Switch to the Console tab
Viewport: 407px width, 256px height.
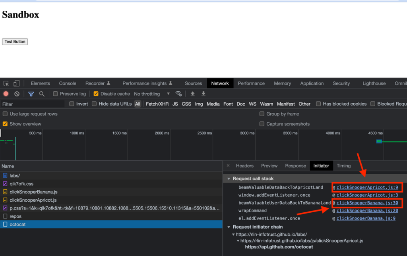pyautogui.click(x=68, y=83)
